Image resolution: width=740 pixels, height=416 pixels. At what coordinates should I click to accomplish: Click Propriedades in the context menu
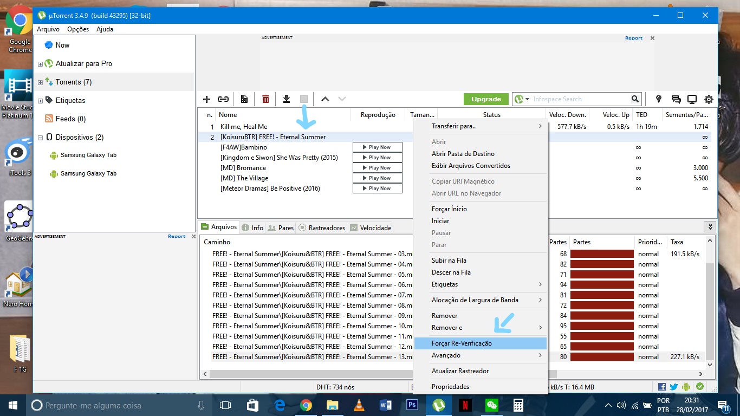point(480,387)
